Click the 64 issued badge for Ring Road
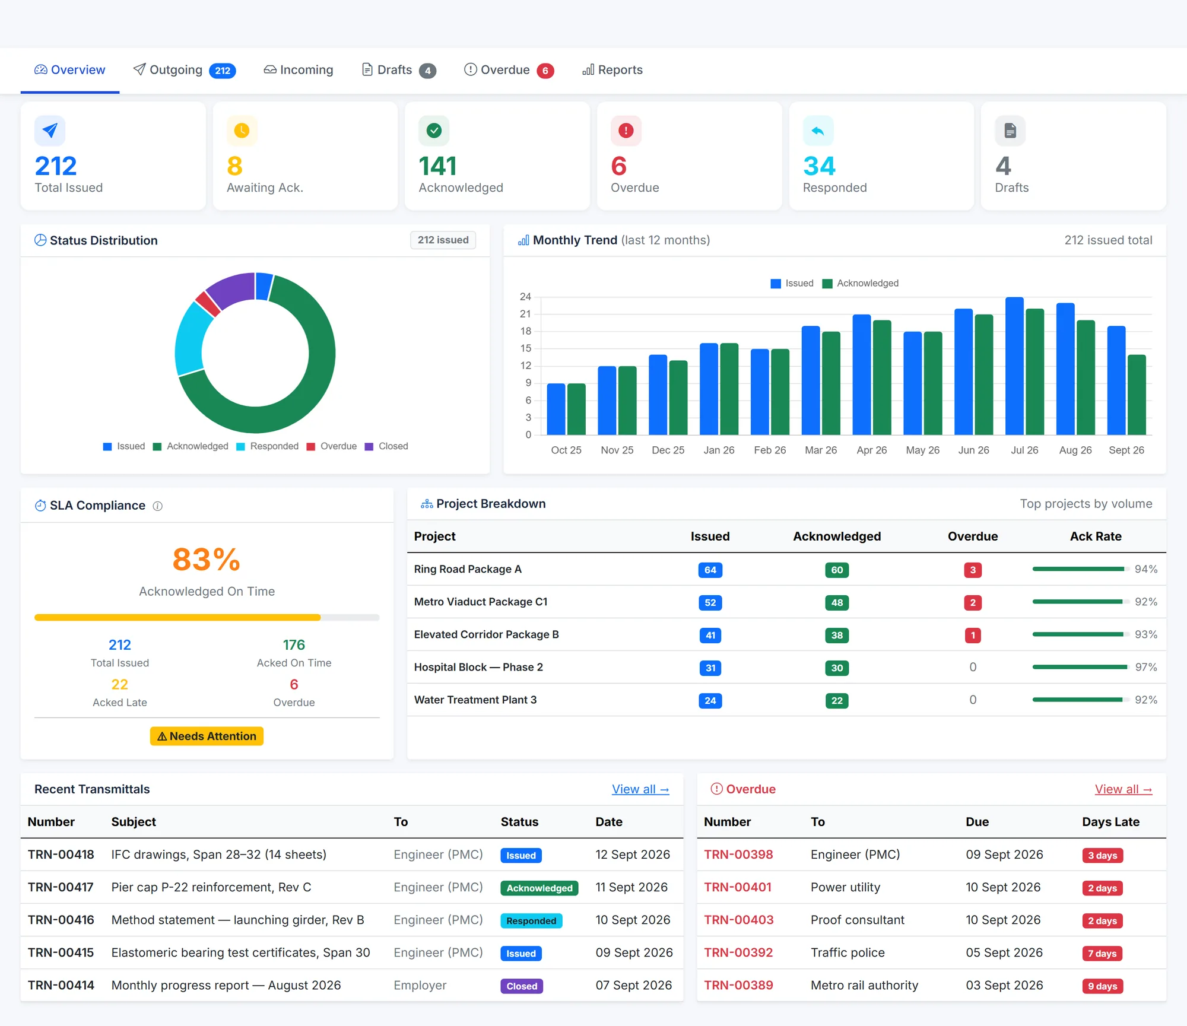This screenshot has width=1187, height=1026. coord(710,570)
